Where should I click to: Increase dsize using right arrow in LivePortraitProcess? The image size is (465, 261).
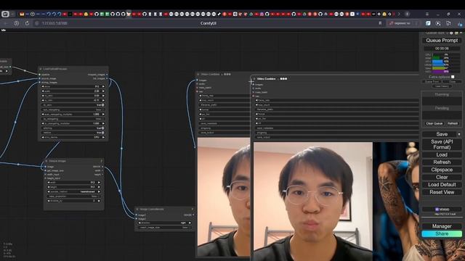(103, 86)
